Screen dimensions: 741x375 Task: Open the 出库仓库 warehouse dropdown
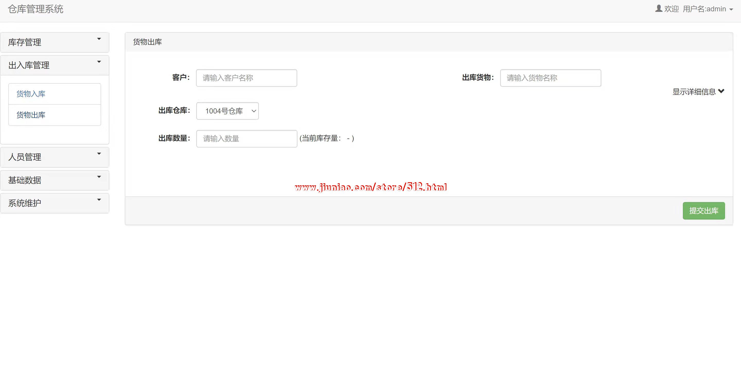[x=227, y=111]
